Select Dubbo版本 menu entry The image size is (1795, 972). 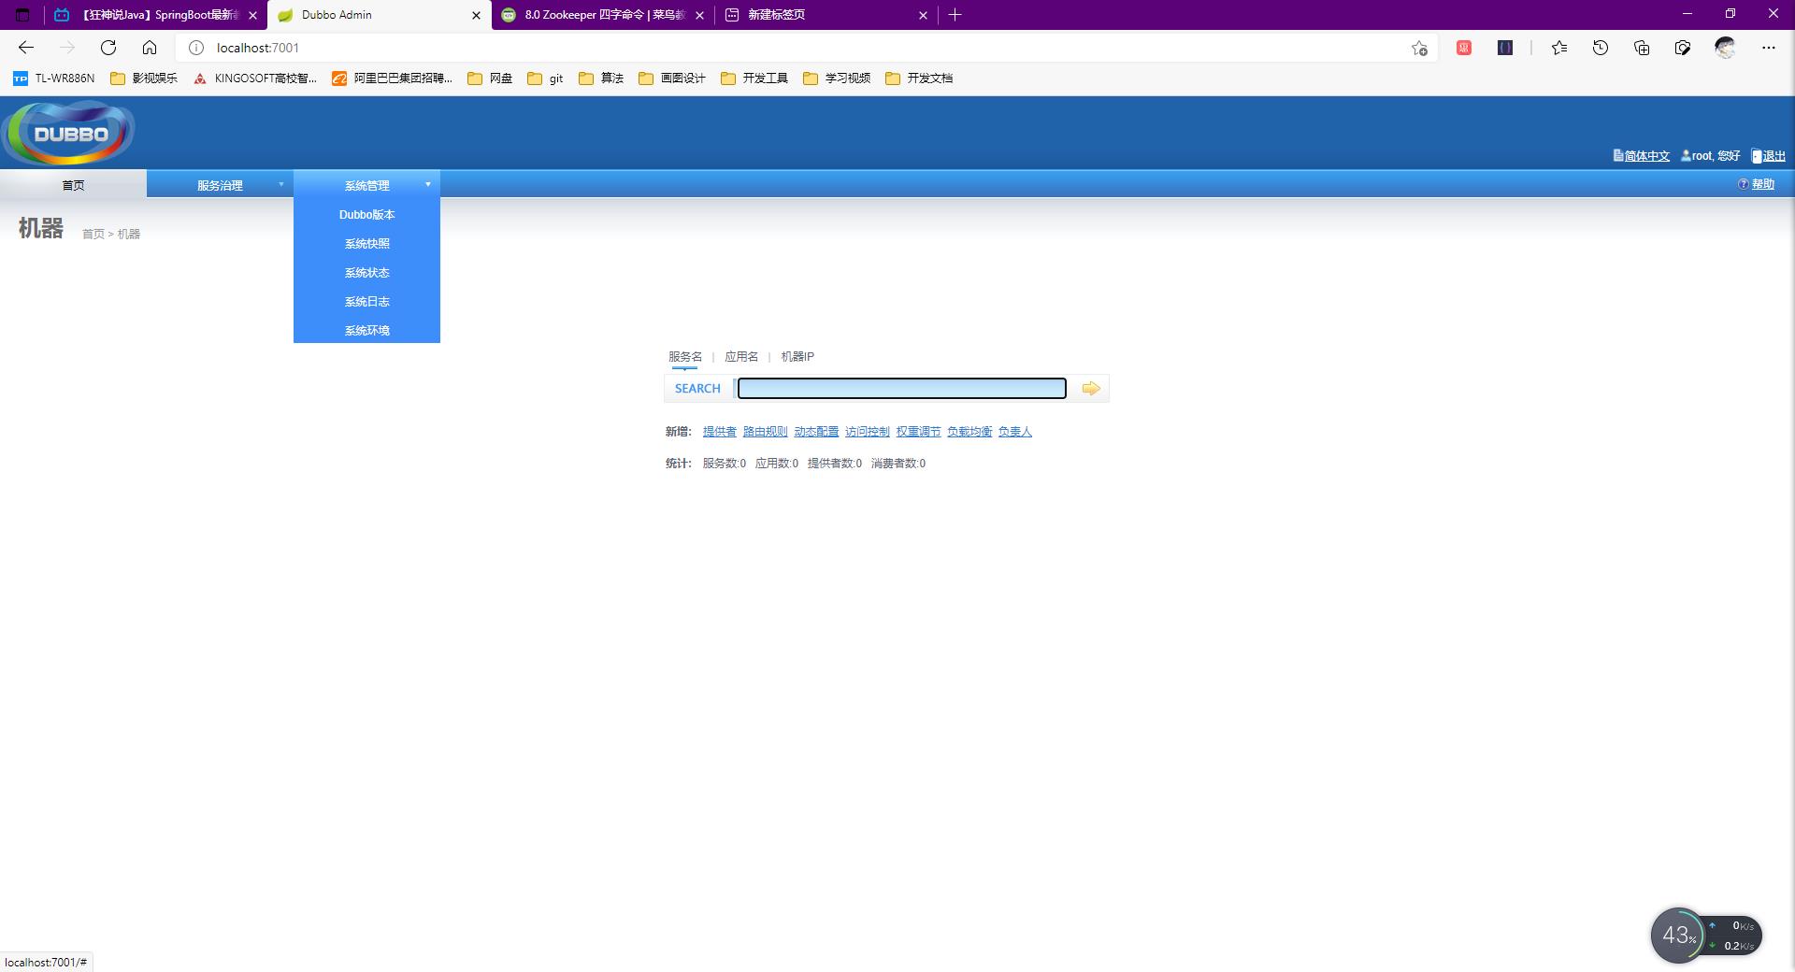coord(366,215)
